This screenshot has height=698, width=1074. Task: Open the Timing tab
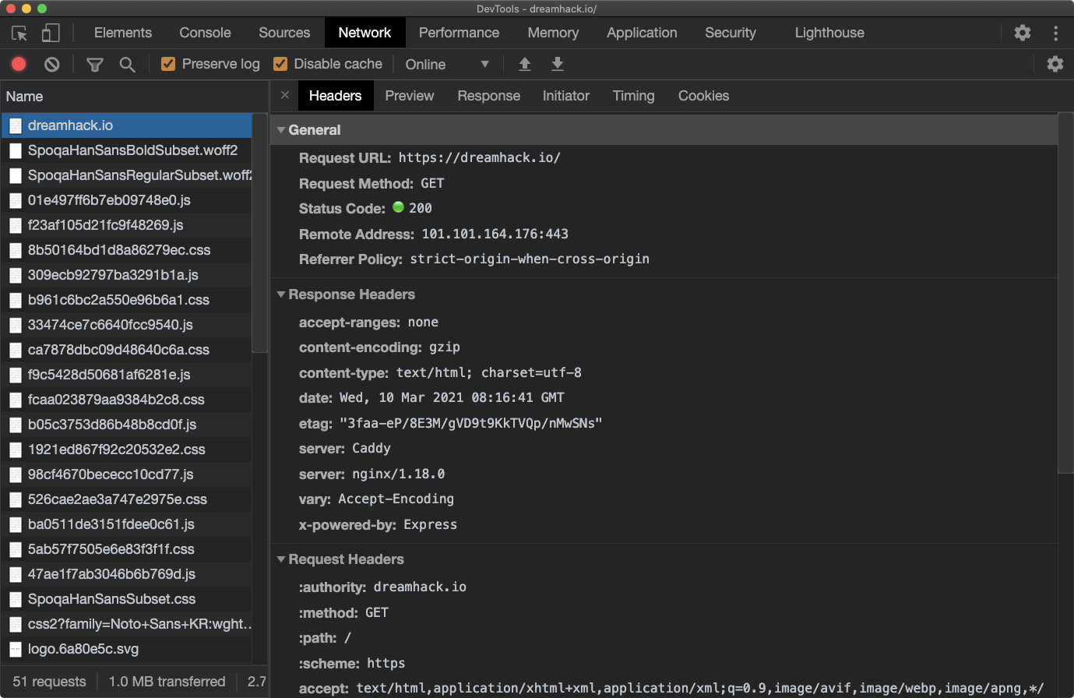[633, 96]
